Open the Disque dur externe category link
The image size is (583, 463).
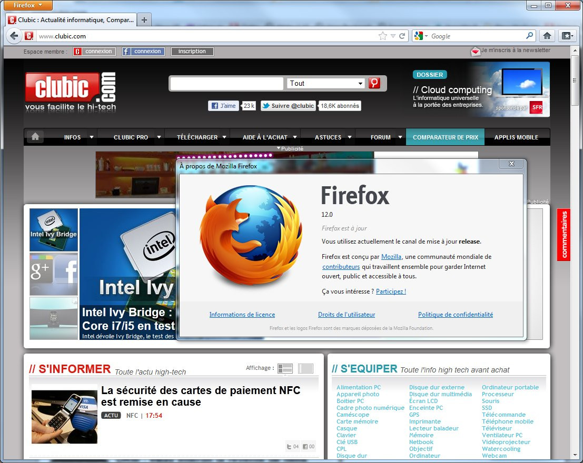(437, 387)
